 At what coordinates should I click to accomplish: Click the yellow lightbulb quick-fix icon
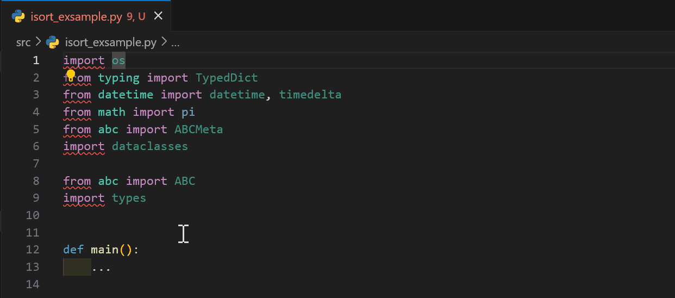71,76
